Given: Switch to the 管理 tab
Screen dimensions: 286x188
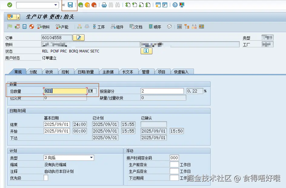Looking at the screenshot, I should pos(145,72).
